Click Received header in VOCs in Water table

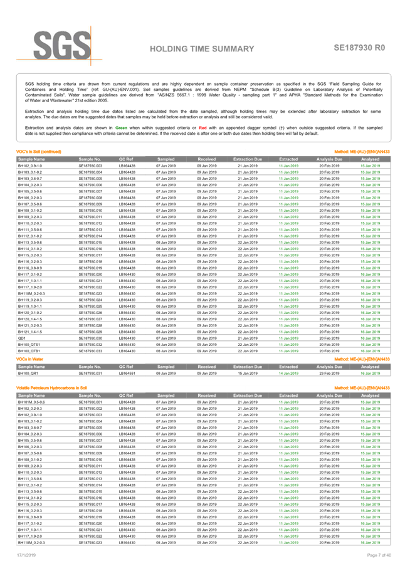[x=206, y=367]
